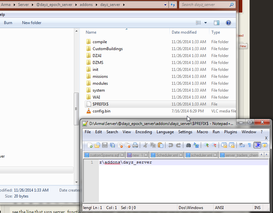
Task: Open the Plugins menu
Action: click(230, 132)
